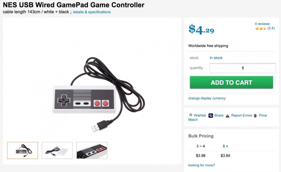
Task: Click the main product image of controller
Action: click(98, 95)
